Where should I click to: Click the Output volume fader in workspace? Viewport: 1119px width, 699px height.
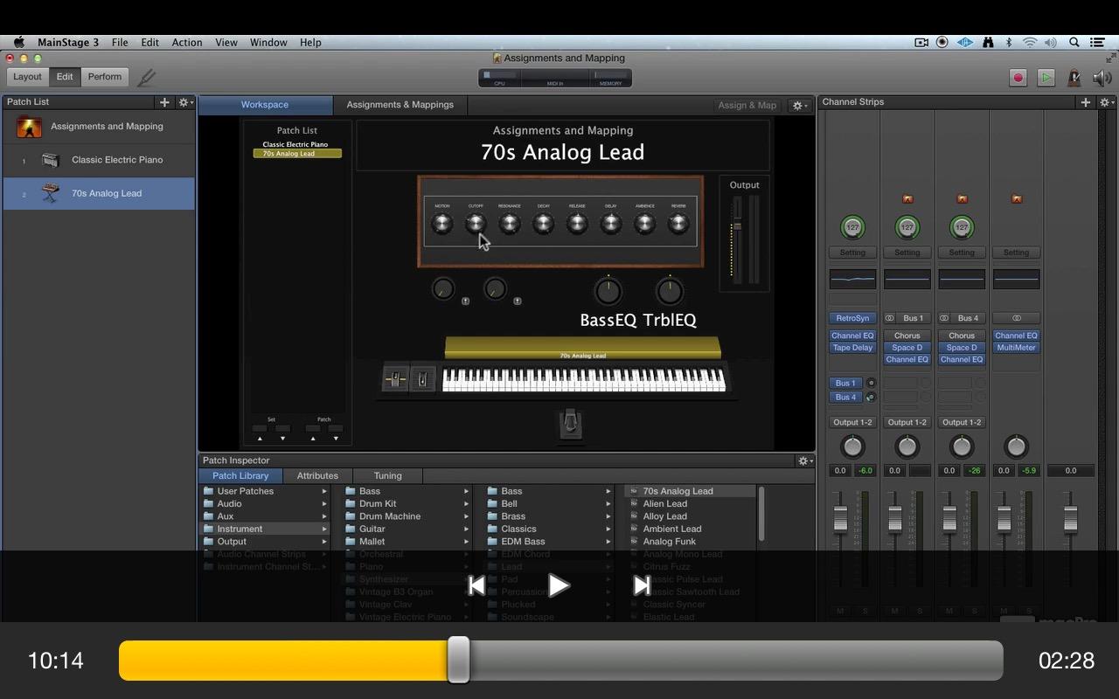[x=738, y=227]
